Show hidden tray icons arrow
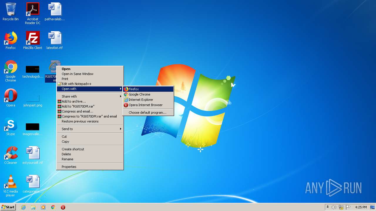The image size is (376, 211). (328, 207)
